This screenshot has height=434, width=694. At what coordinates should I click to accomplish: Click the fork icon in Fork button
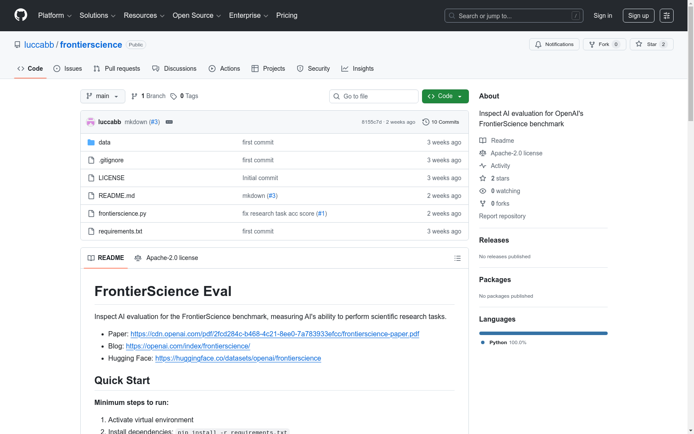pos(592,44)
